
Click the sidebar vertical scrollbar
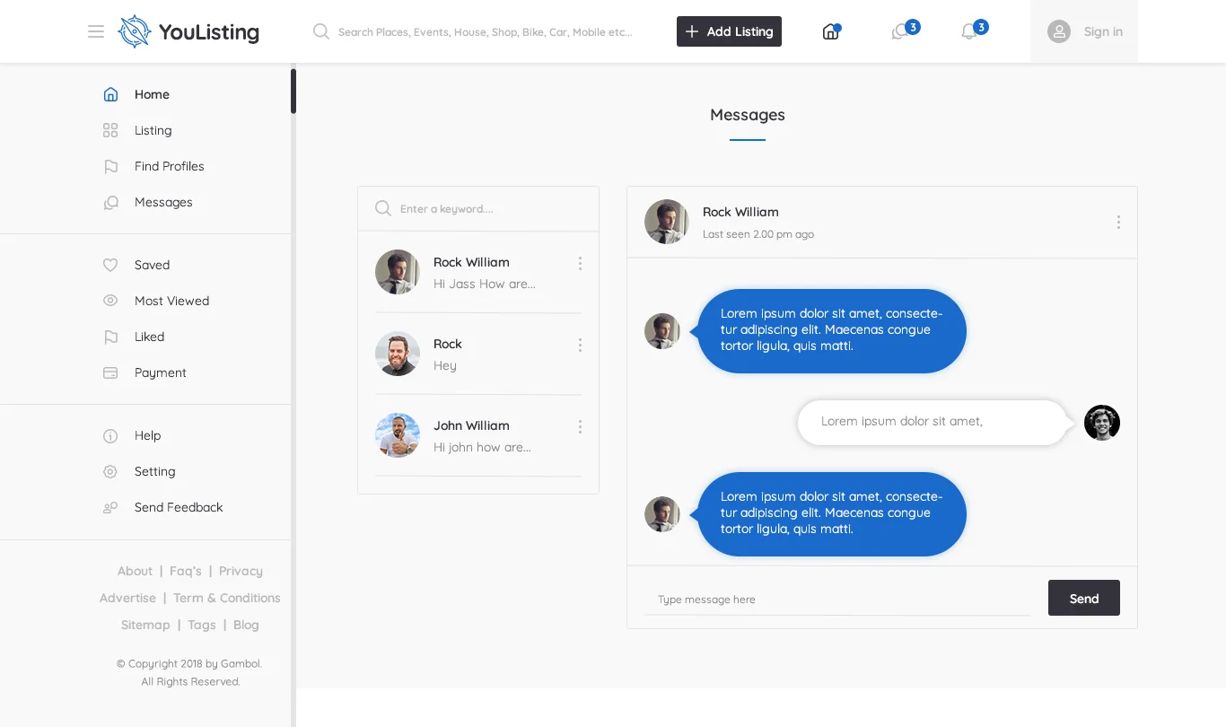[293, 92]
